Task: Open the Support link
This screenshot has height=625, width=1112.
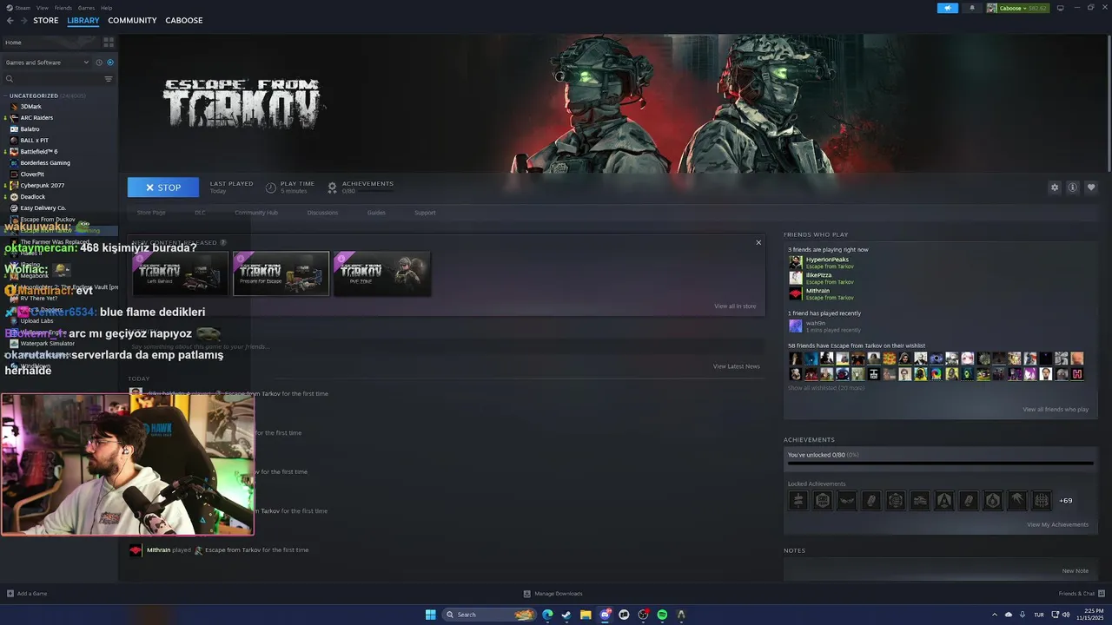Action: [x=425, y=213]
